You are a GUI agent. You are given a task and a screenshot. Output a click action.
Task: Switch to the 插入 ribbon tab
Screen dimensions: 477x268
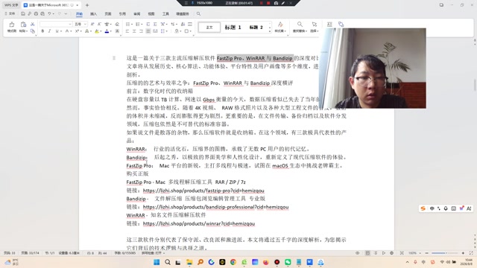tap(93, 14)
